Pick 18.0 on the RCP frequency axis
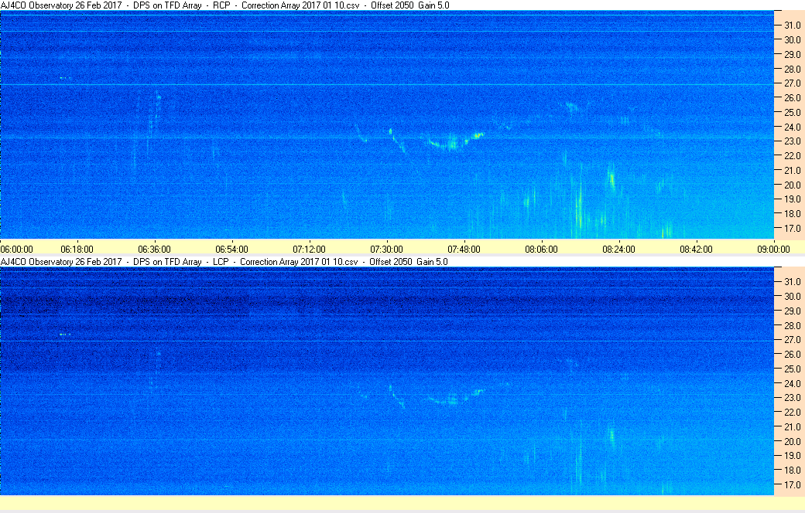Image resolution: width=805 pixels, height=513 pixels. pyautogui.click(x=792, y=214)
